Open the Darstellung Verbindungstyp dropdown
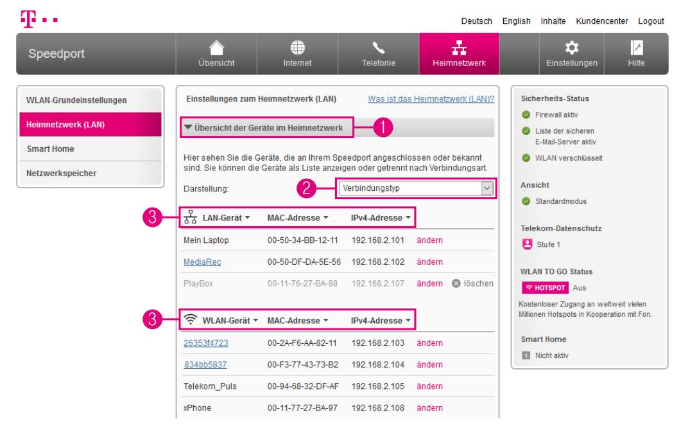Screen dimensions: 697x437 (x=416, y=188)
